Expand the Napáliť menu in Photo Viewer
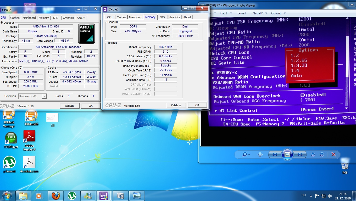Viewport: 356px width, 201px height. click(260, 13)
